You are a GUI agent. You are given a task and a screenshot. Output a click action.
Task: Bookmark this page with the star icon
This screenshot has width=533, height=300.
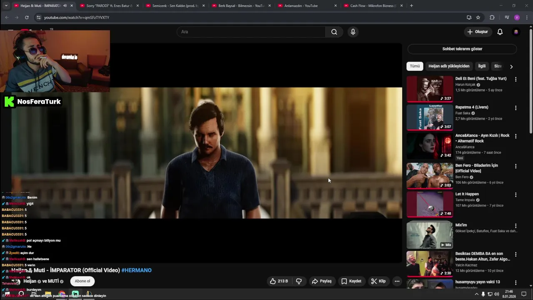478,17
